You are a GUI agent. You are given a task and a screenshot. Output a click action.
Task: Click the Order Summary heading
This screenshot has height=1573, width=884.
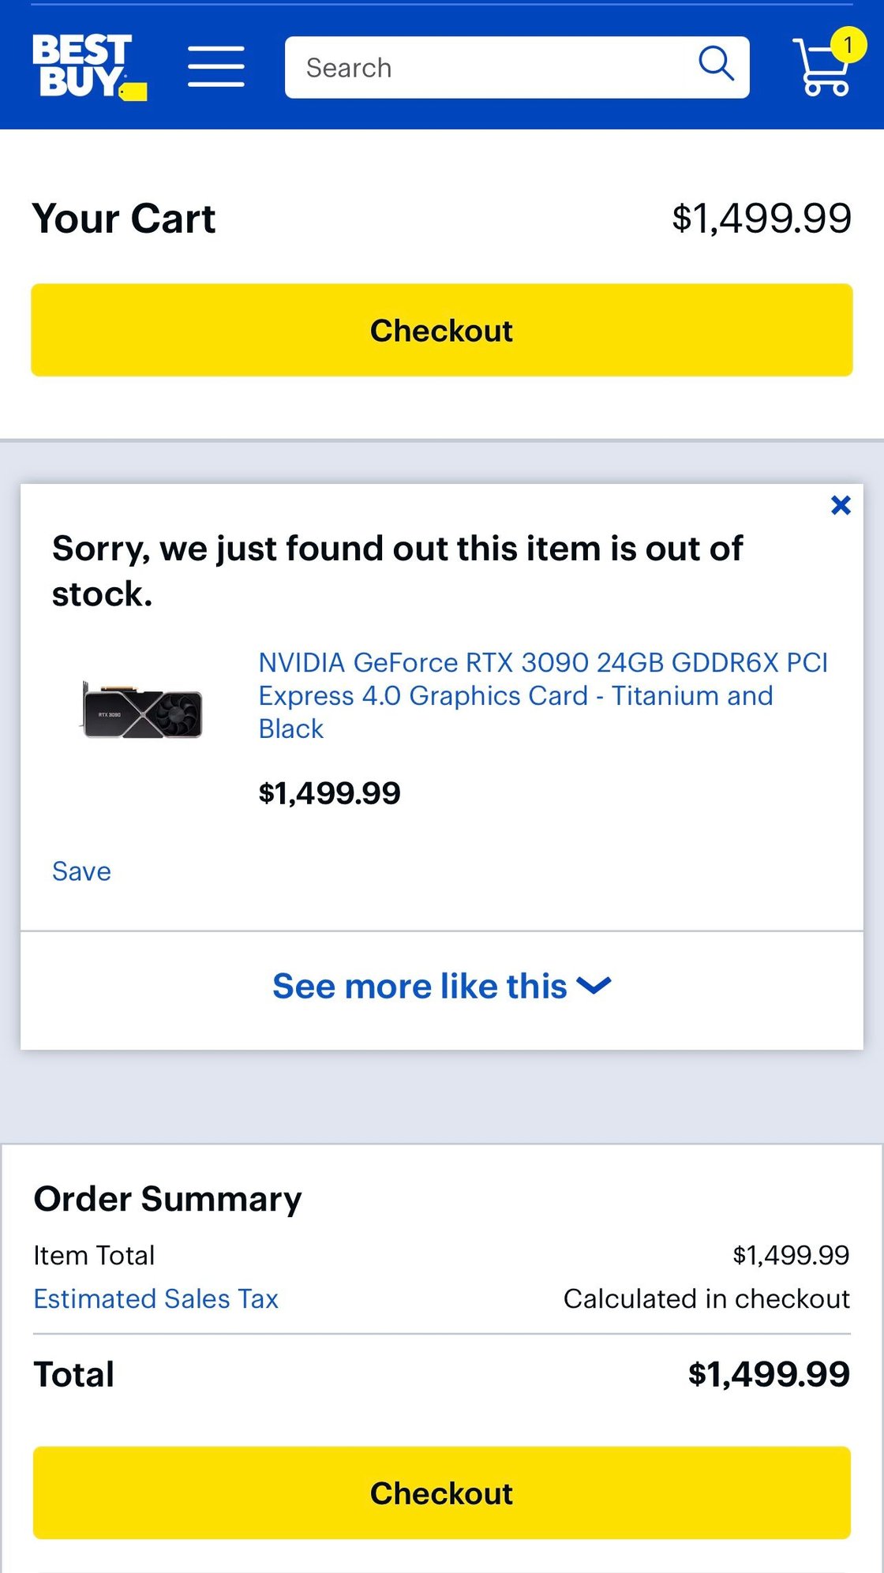pyautogui.click(x=167, y=1199)
